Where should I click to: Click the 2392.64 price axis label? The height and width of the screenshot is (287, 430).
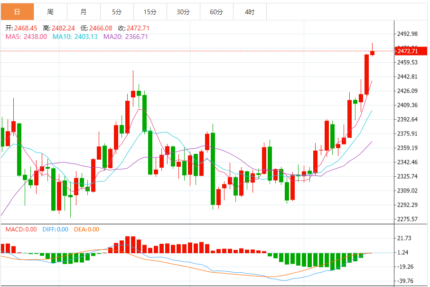pyautogui.click(x=408, y=120)
